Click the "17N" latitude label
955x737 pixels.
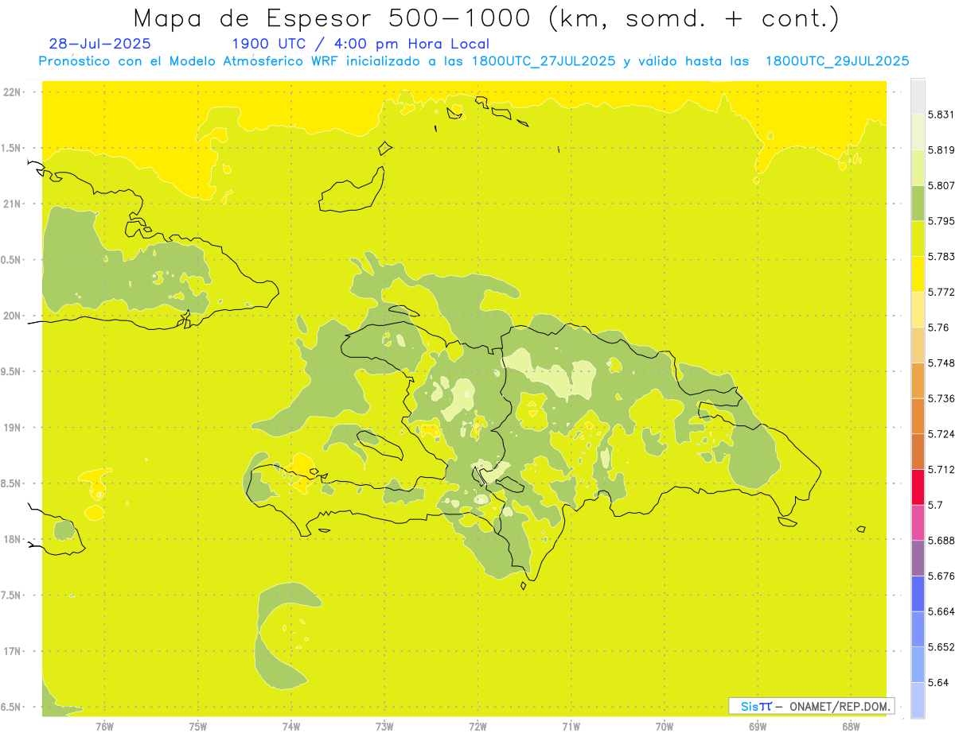[x=14, y=652]
